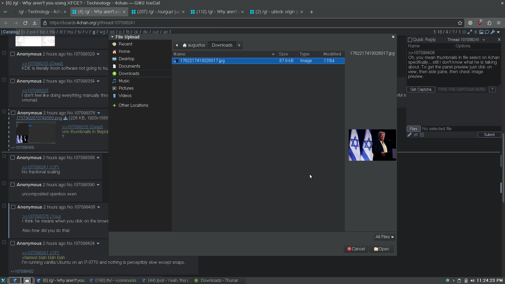This screenshot has width=505, height=284.
Task: Click the link URL icon in Quick Reply
Action: (x=416, y=135)
